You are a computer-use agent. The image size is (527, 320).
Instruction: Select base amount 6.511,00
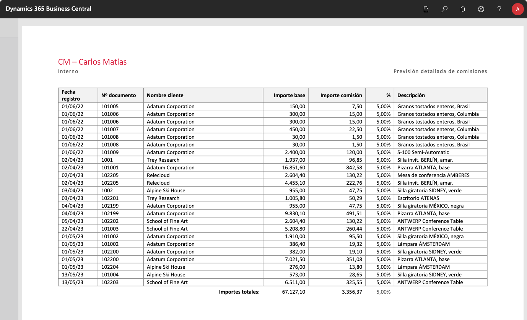(295, 282)
